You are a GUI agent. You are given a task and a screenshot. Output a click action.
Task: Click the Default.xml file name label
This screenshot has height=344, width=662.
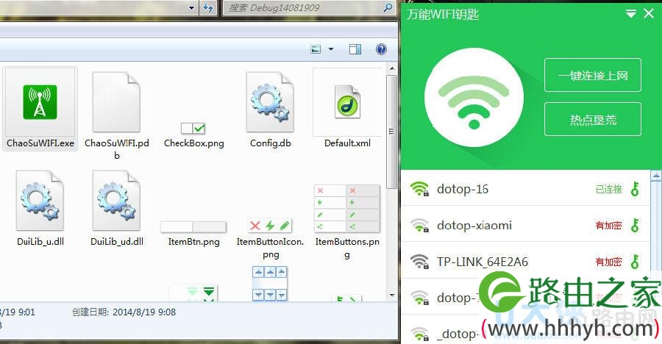(x=347, y=143)
